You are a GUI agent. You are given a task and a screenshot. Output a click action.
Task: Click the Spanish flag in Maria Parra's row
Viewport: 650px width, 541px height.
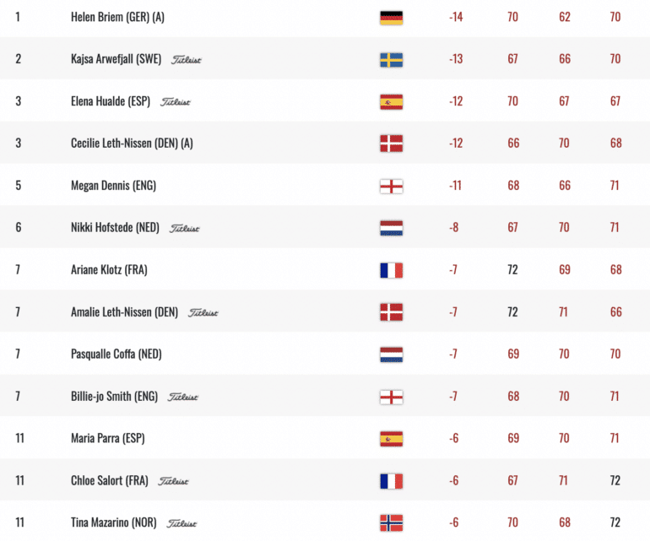[x=392, y=439]
